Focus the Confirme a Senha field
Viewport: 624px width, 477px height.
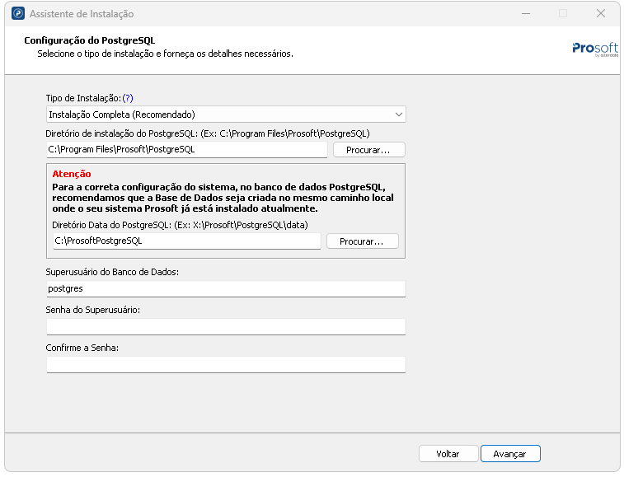225,365
